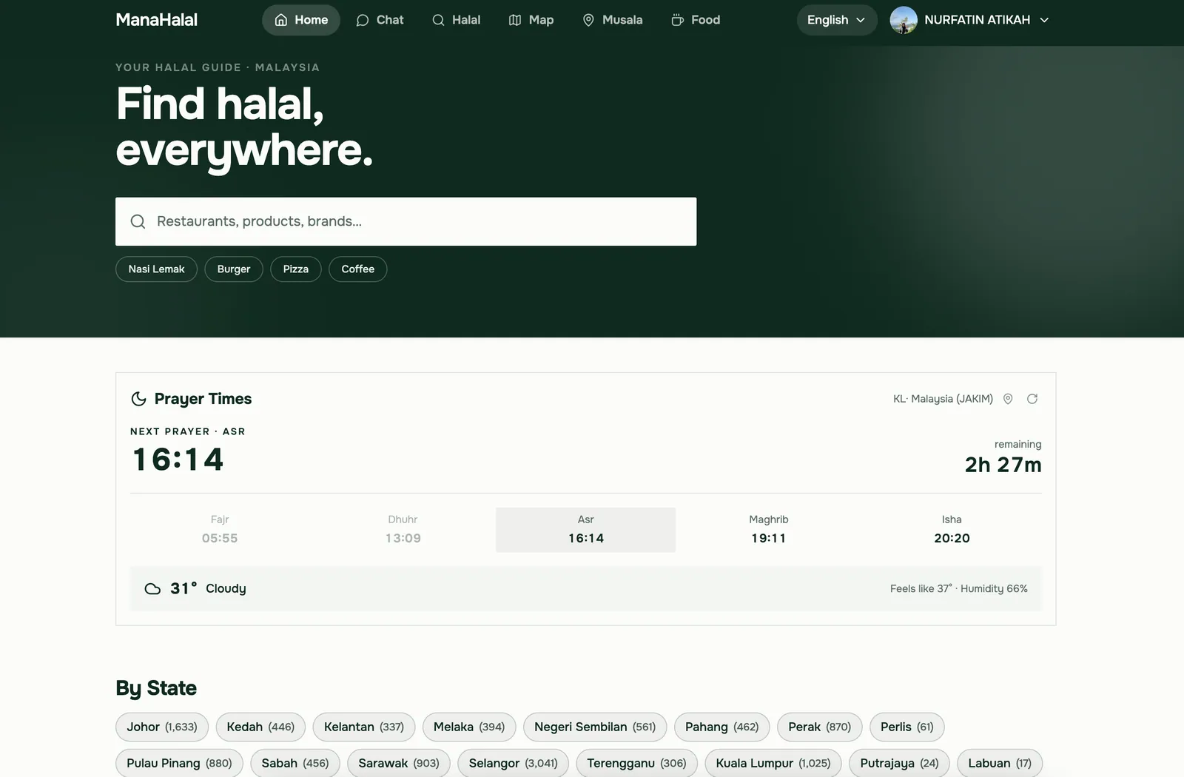Refresh prayer times with reload icon

pos(1032,399)
